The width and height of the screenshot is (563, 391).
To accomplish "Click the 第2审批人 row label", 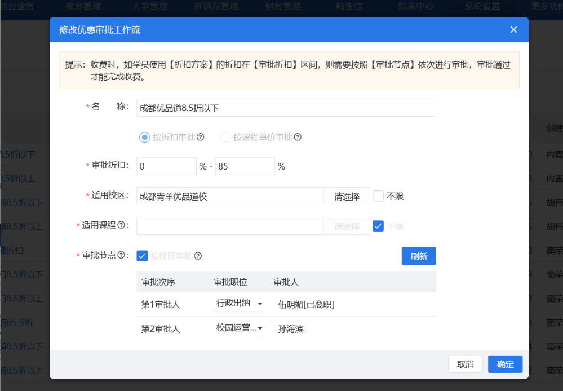I will (160, 329).
